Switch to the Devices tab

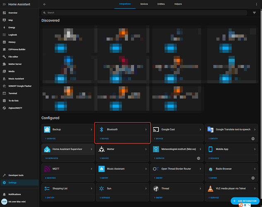[144, 4]
